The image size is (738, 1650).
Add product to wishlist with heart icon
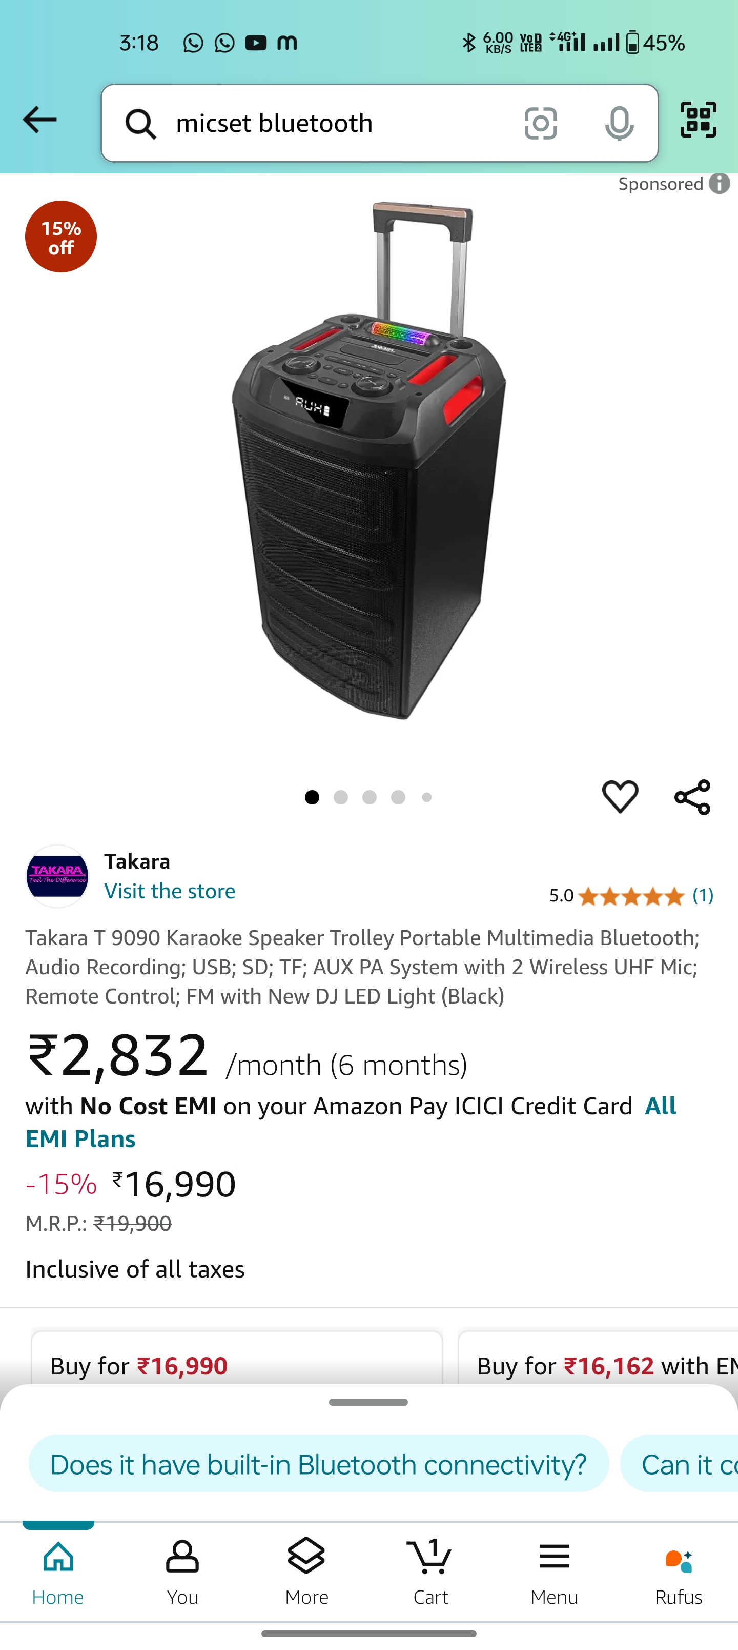pyautogui.click(x=620, y=797)
